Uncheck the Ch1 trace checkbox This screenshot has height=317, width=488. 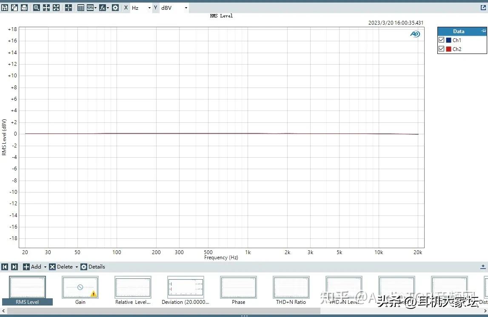tap(442, 40)
